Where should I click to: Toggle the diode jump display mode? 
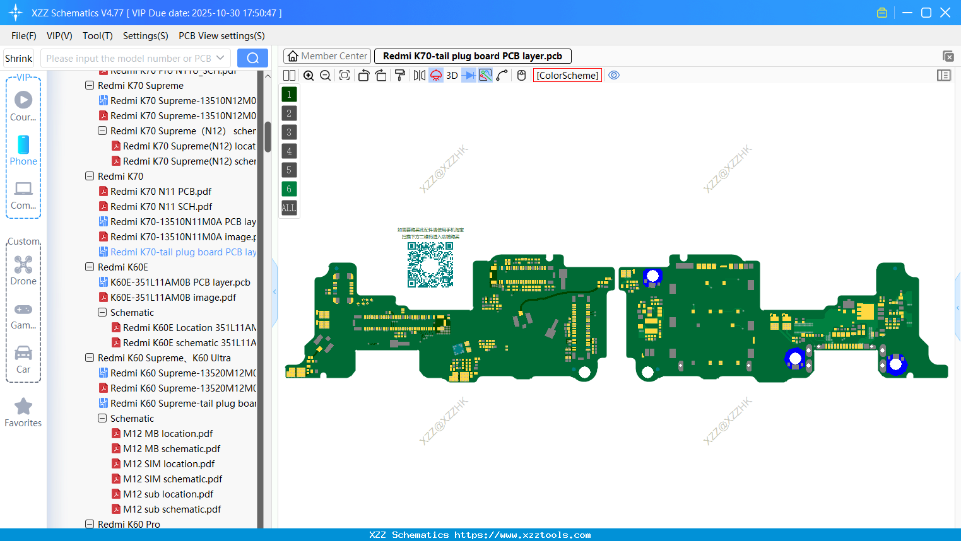click(x=469, y=75)
